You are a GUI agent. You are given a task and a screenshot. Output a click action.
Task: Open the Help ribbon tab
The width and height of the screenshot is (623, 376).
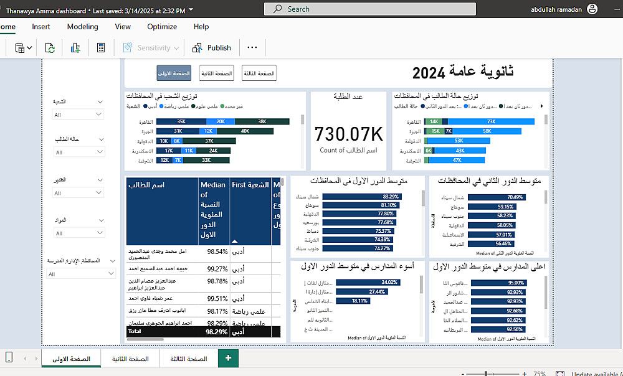click(x=201, y=27)
